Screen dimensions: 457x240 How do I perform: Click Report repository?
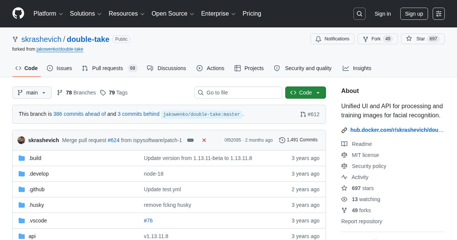pyautogui.click(x=361, y=221)
